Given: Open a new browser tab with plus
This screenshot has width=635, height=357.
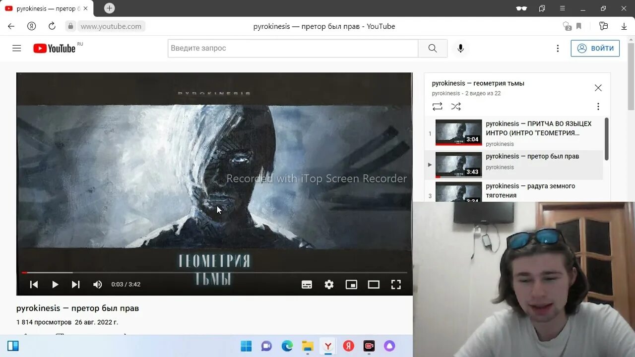Looking at the screenshot, I should pos(110,8).
